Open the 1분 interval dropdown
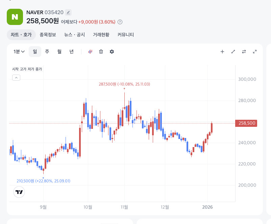 (19, 52)
